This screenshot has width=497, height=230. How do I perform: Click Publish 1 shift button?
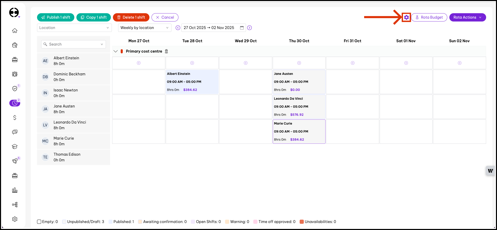point(56,17)
